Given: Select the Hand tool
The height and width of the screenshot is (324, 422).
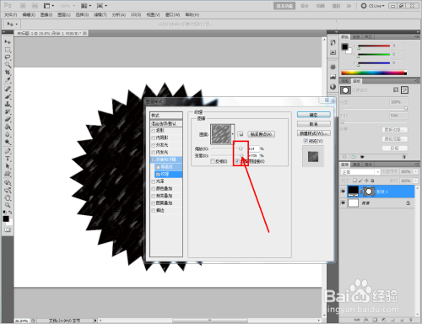Looking at the screenshot, I should point(8,197).
